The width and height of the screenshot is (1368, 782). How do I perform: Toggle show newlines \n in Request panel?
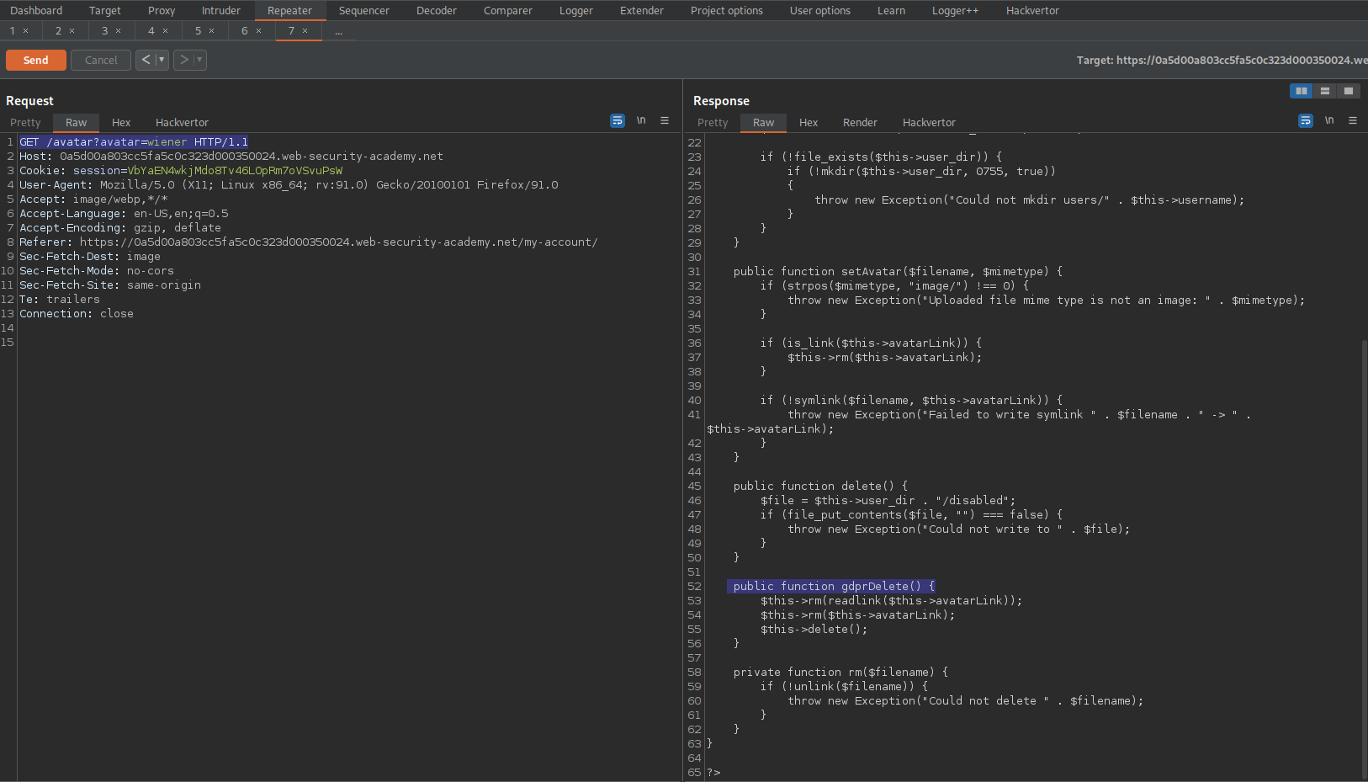[641, 120]
